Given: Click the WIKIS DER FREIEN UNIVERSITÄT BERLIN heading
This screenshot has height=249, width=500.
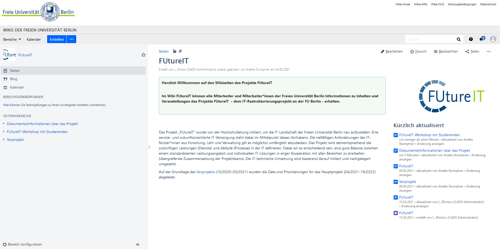Looking at the screenshot, I should (x=40, y=30).
